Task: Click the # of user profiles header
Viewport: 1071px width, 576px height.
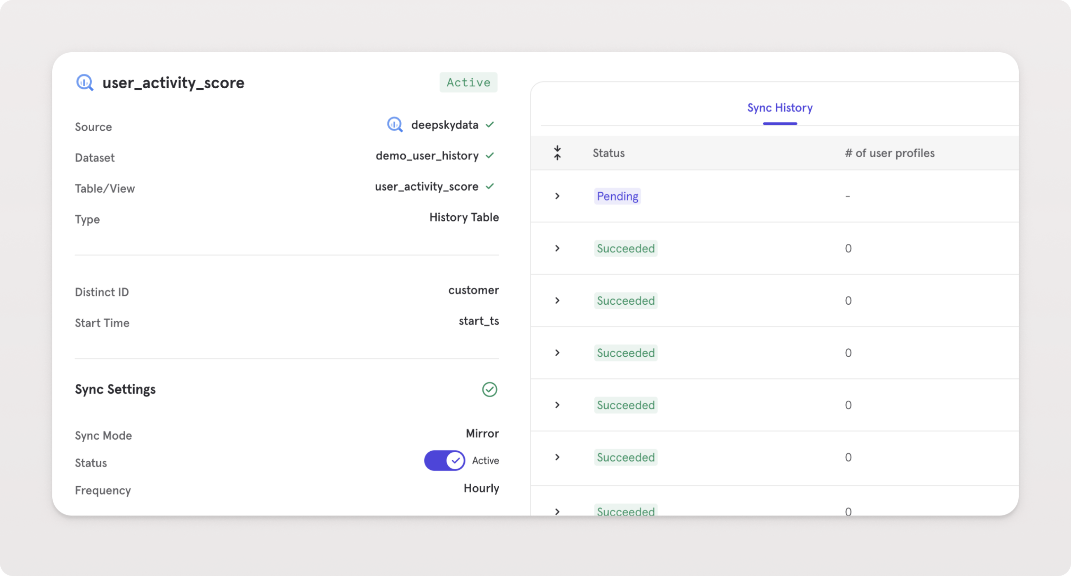Action: (889, 153)
